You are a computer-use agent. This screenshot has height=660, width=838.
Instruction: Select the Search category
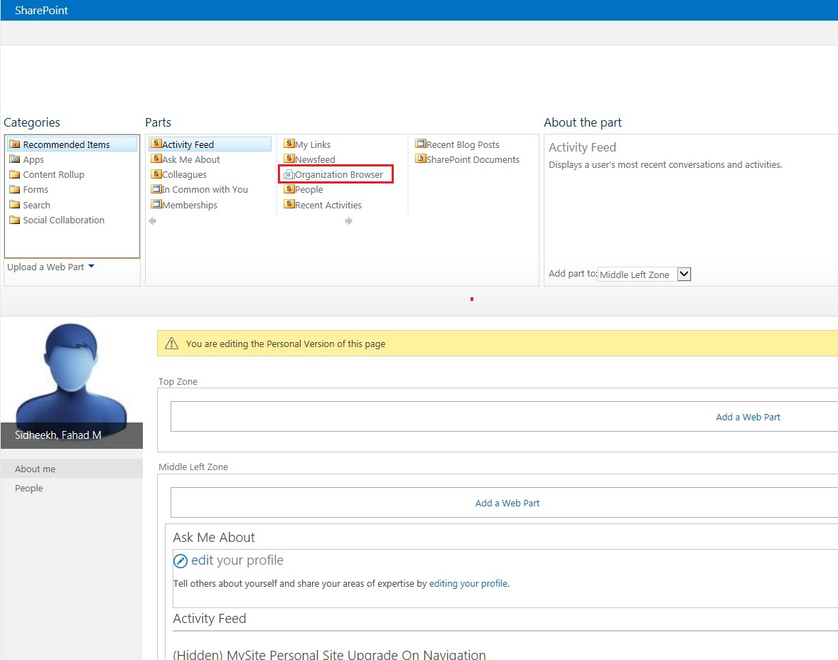point(36,205)
